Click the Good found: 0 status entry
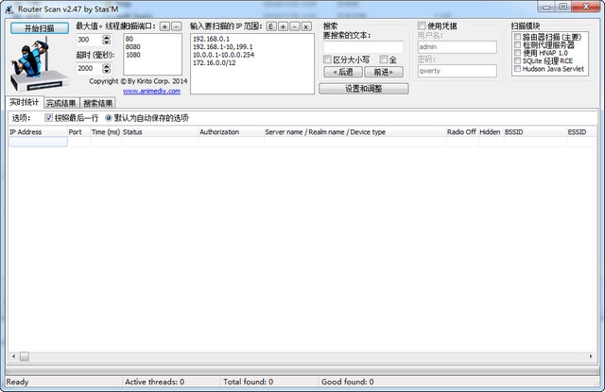The height and width of the screenshot is (392, 605). click(347, 382)
